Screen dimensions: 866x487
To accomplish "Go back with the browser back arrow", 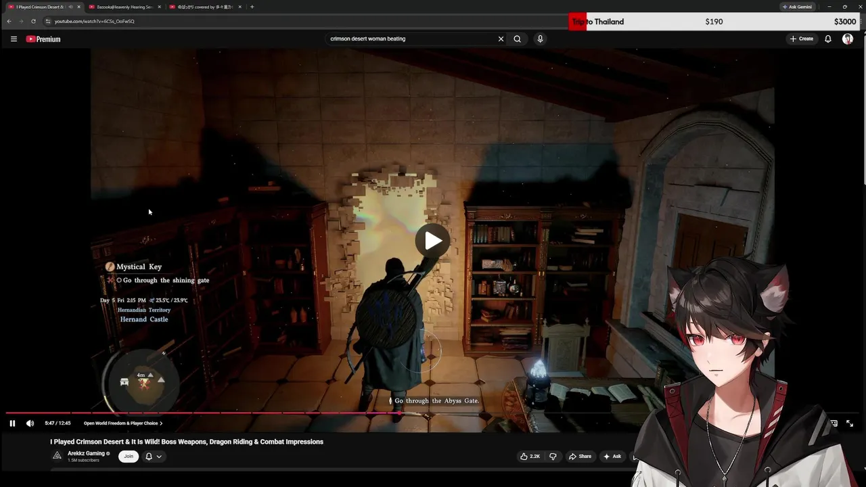I will (9, 21).
